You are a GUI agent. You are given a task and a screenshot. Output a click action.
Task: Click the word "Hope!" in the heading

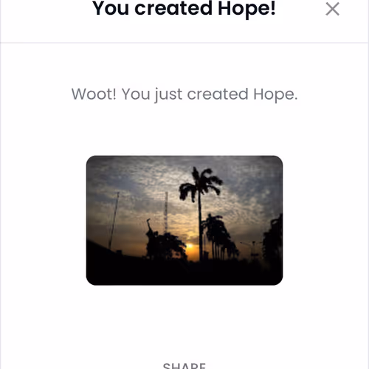coord(246,9)
